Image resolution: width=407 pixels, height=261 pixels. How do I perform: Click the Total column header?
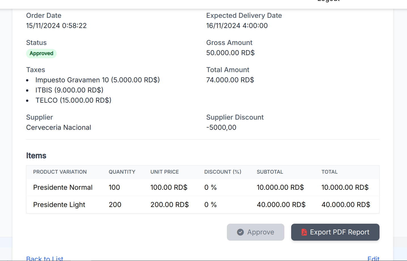329,172
